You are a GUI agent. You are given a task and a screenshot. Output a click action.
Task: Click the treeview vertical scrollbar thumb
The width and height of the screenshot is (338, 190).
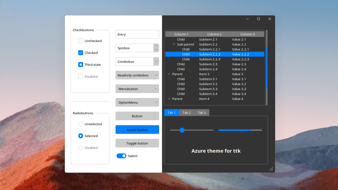click(267, 68)
